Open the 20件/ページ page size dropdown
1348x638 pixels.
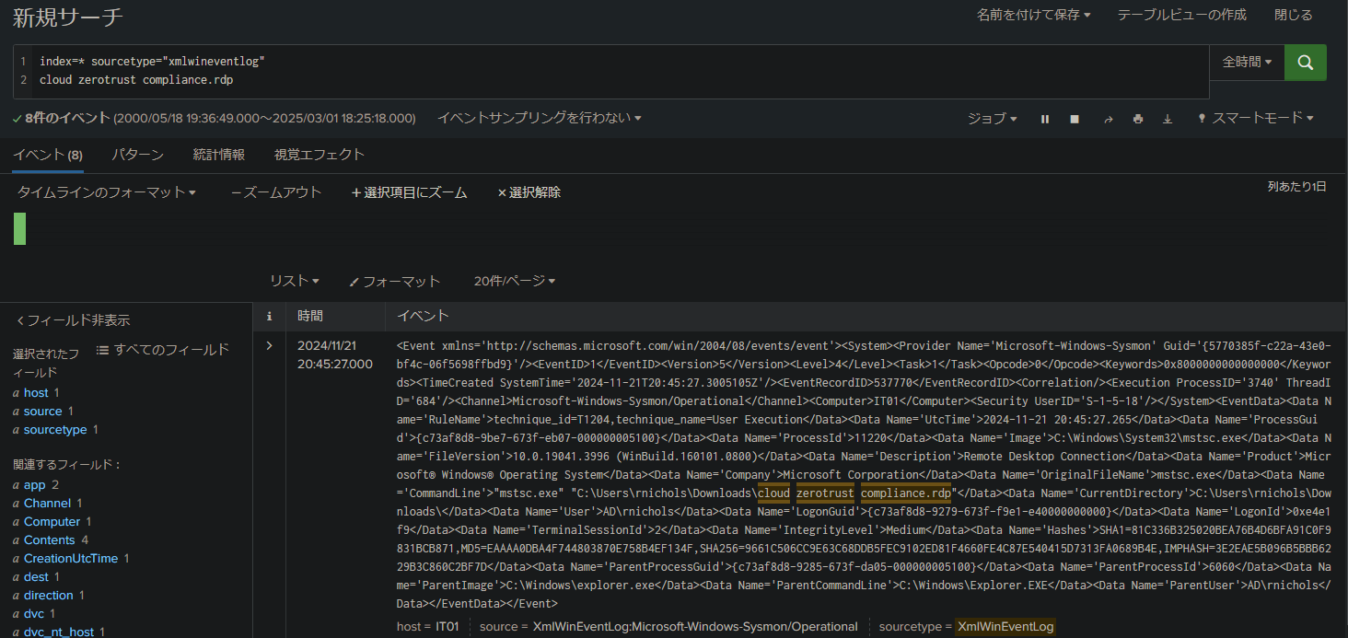coord(514,281)
